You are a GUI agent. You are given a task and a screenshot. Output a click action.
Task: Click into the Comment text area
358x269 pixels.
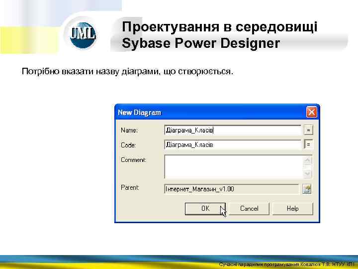(233, 167)
